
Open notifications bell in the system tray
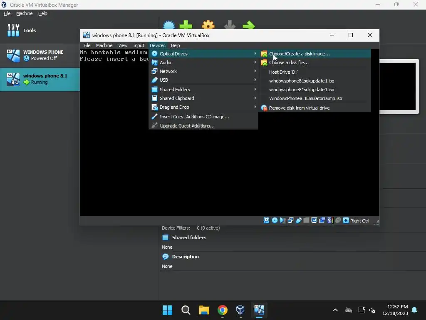415,310
